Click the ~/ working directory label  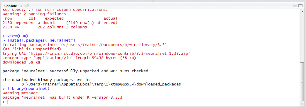(20, 6)
